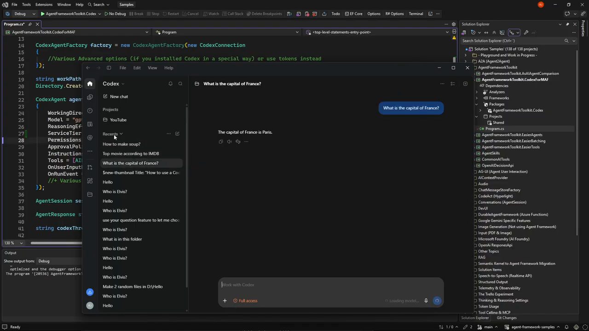Open the Codex title dropdown
The image size is (589, 331).
click(x=113, y=84)
